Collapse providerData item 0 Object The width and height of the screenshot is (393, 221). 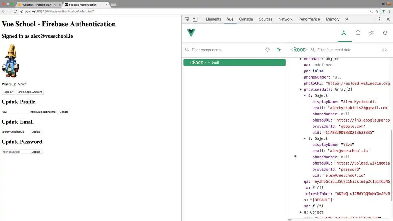click(305, 95)
